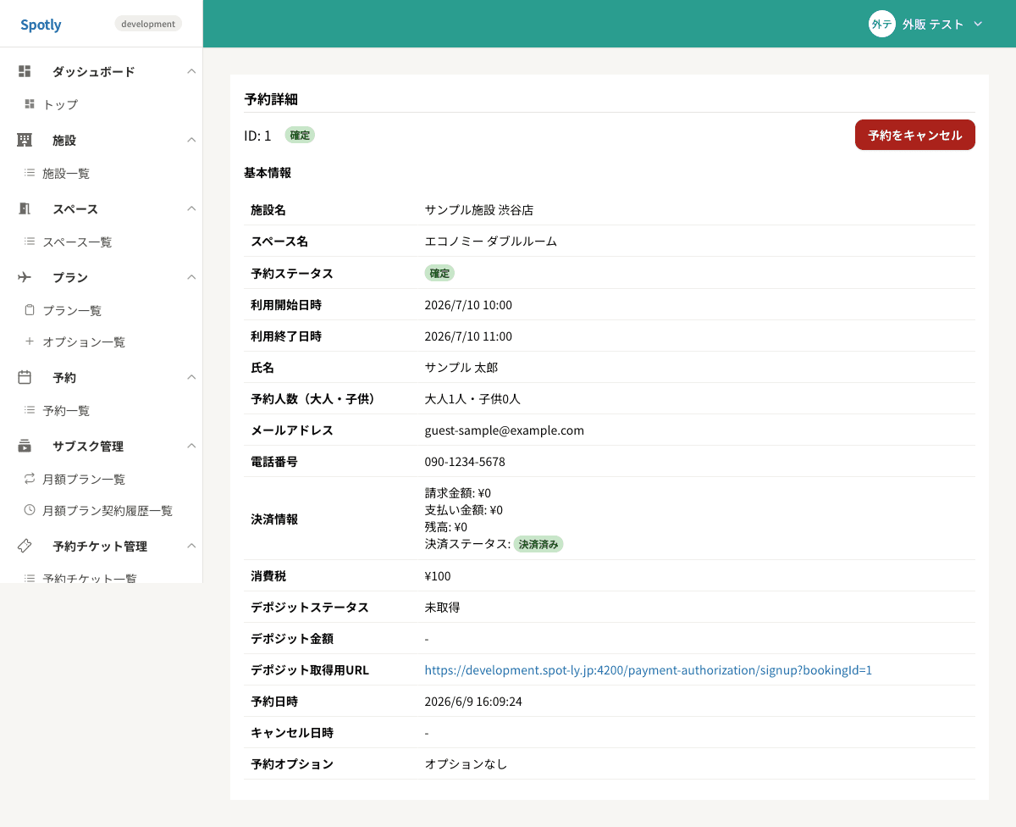The width and height of the screenshot is (1016, 827).
Task: Open 月額プラン契約履歴一覧 in the sidebar
Action: [108, 510]
